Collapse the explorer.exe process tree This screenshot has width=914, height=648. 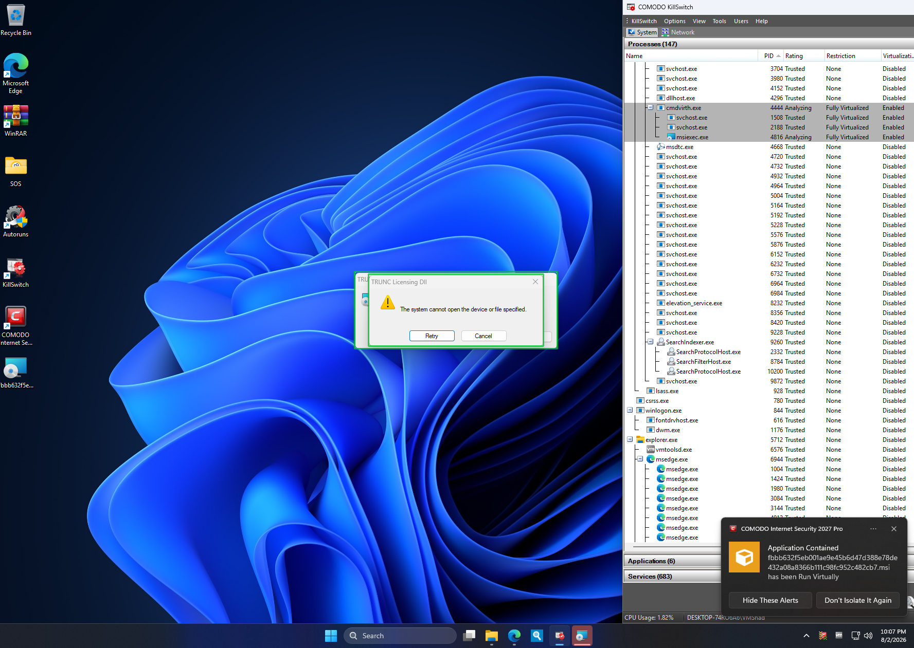[x=630, y=440]
